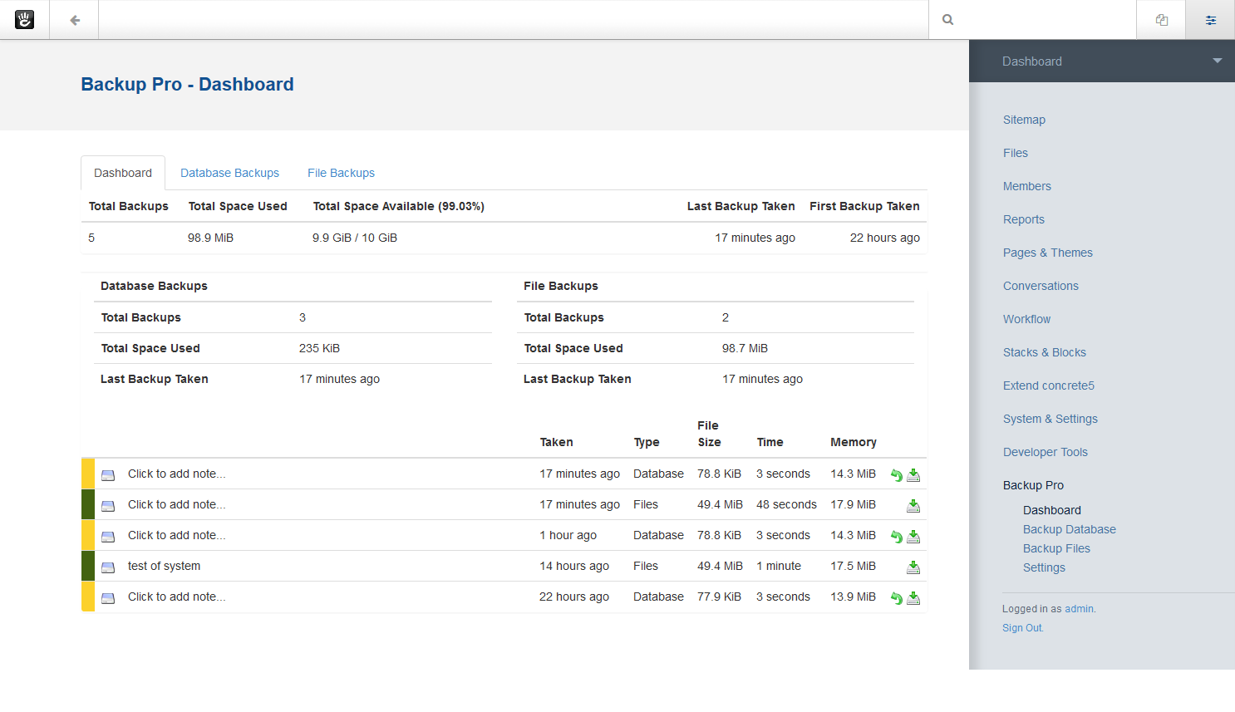Image resolution: width=1235 pixels, height=712 pixels.
Task: Add note to 17 minutes ago Files backup
Action: pyautogui.click(x=176, y=504)
